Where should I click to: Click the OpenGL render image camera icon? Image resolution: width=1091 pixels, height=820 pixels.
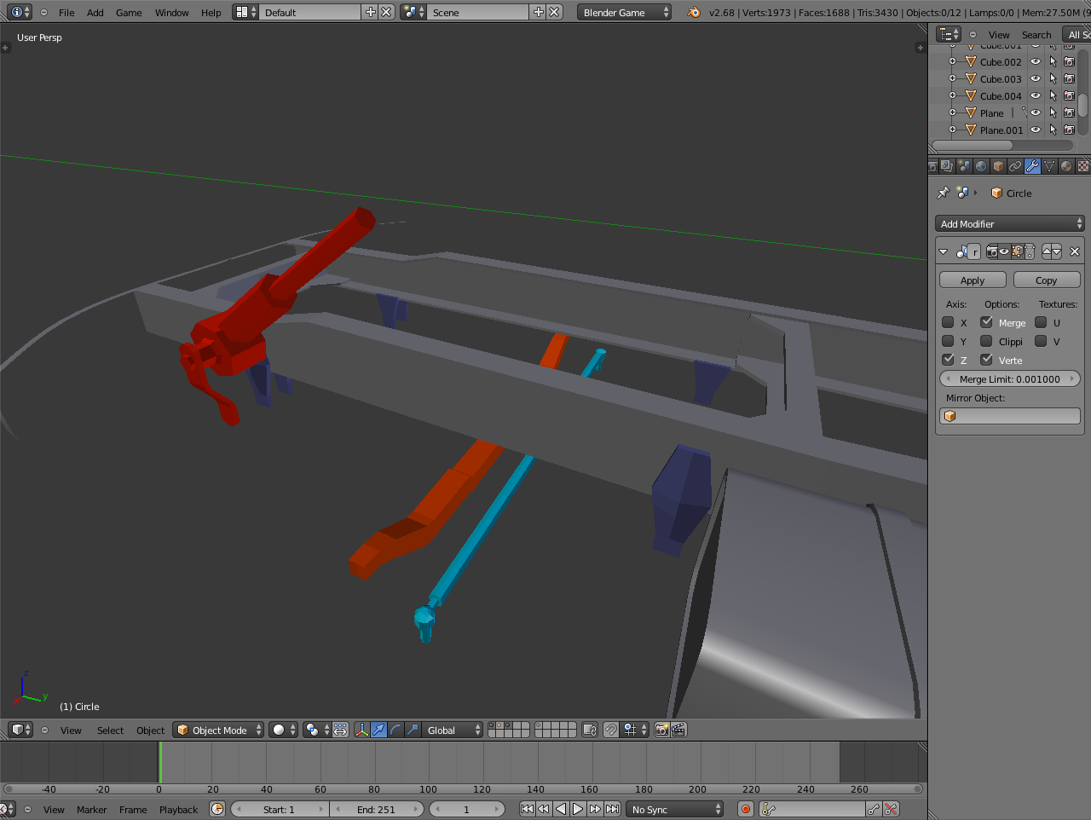(662, 730)
